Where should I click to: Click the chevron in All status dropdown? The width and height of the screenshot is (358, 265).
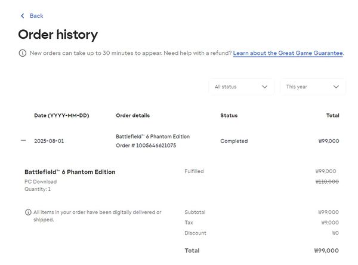[264, 87]
